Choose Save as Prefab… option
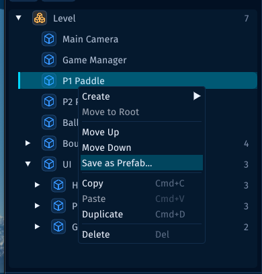This screenshot has width=262, height=274. tap(142, 163)
